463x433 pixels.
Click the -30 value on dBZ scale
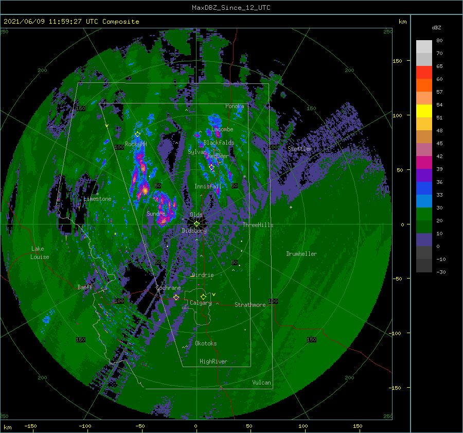441,272
